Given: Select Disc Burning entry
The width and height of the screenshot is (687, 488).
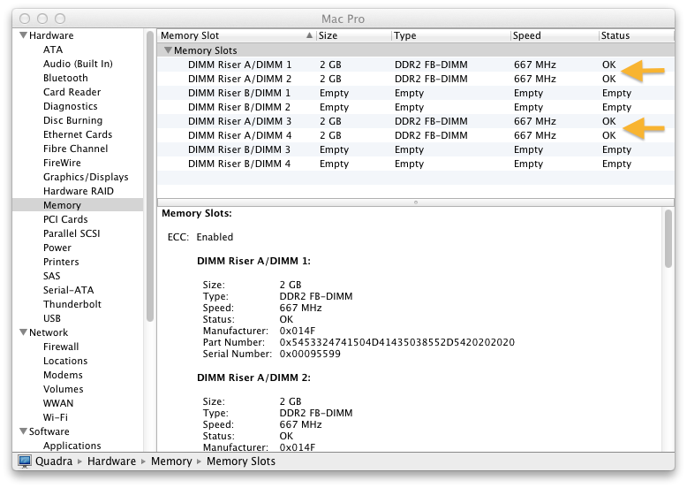Looking at the screenshot, I should tap(72, 120).
